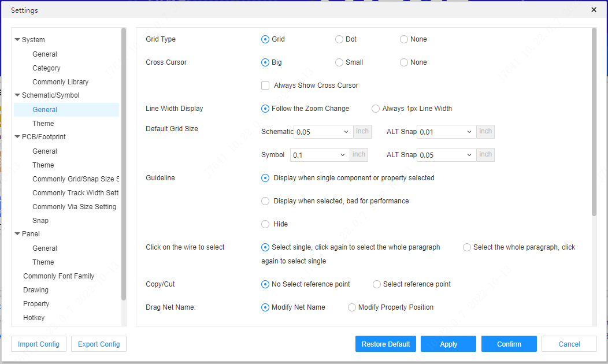This screenshot has height=364, width=608.
Task: Choose Modify Property Position for drag
Action: click(352, 307)
